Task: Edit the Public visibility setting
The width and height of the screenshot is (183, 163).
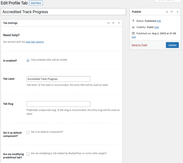Action: point(157,27)
